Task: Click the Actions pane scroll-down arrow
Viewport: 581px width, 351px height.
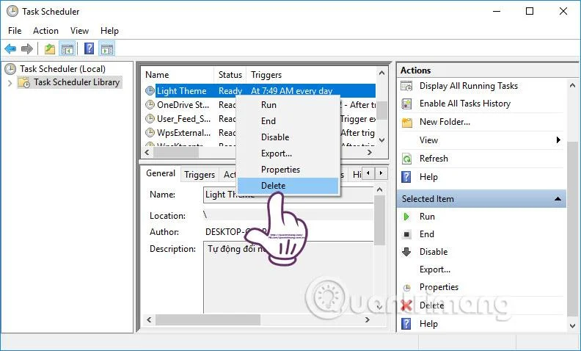Action: pos(572,326)
